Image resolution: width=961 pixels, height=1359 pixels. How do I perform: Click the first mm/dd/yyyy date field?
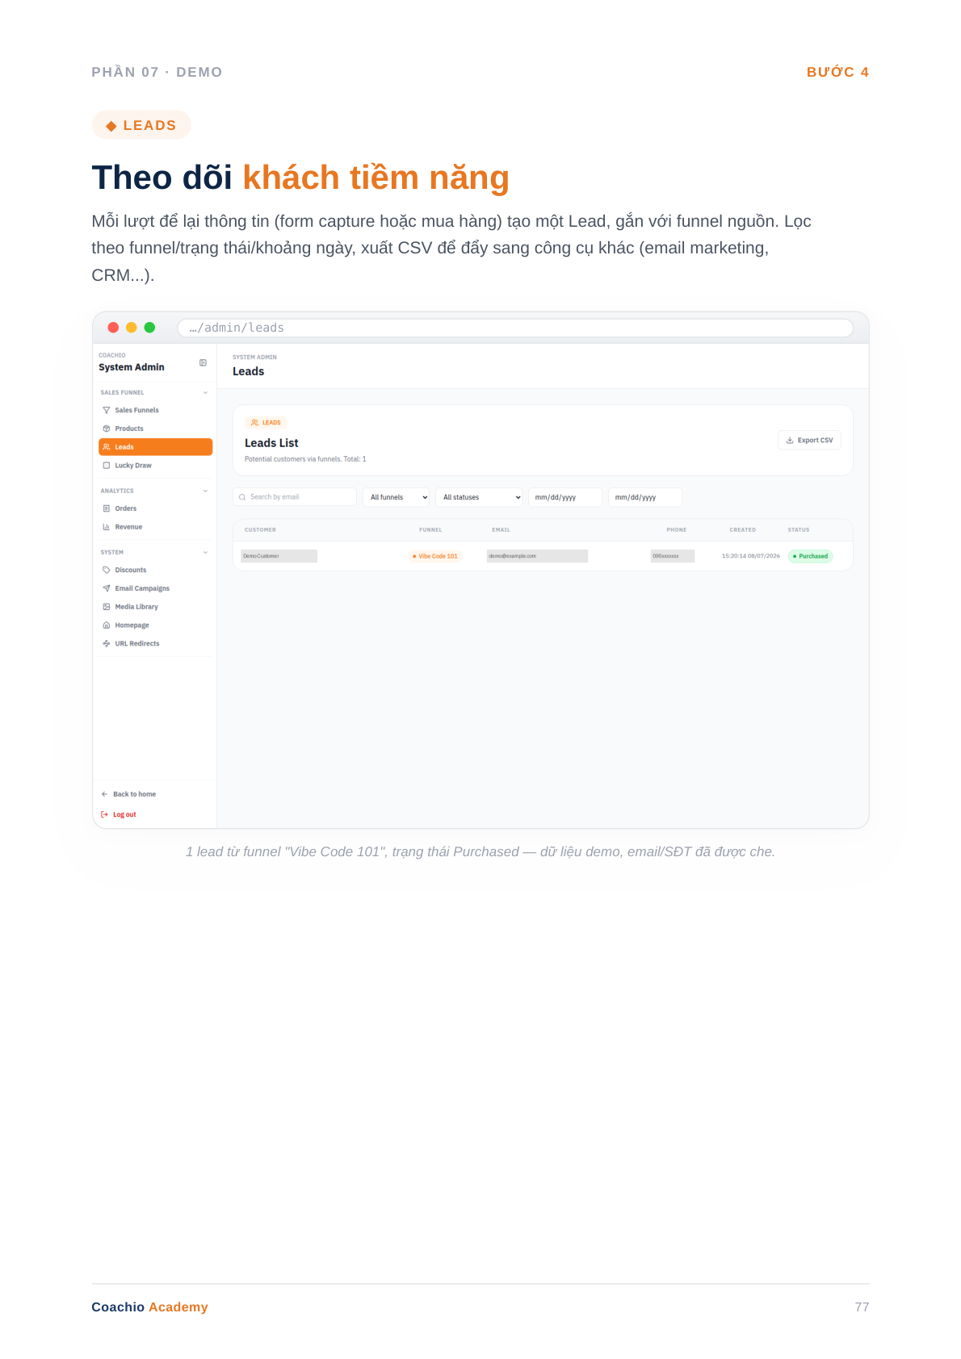(x=565, y=497)
